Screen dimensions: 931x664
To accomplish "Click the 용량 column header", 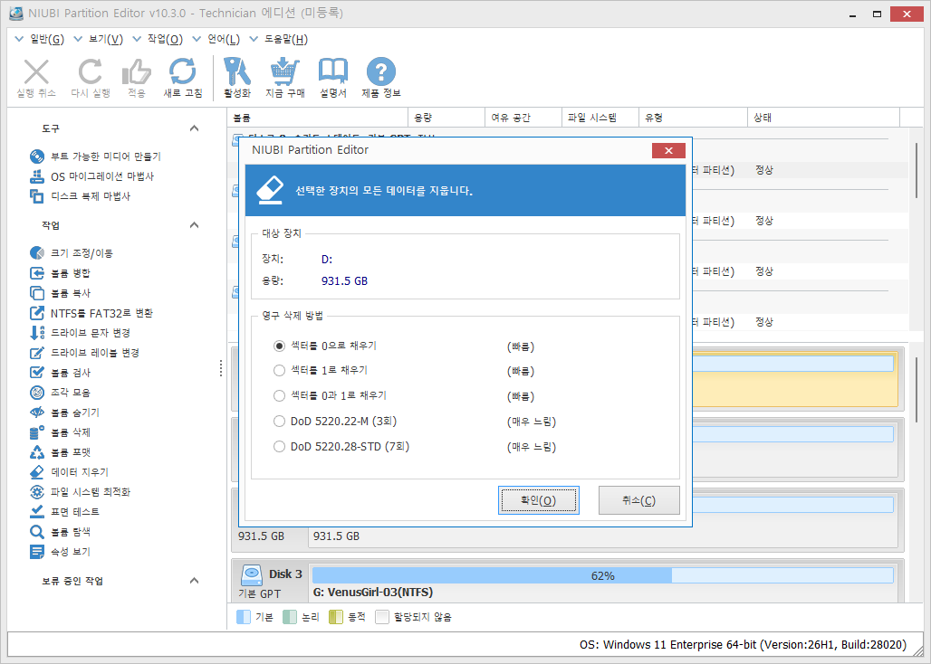I will pyautogui.click(x=446, y=118).
